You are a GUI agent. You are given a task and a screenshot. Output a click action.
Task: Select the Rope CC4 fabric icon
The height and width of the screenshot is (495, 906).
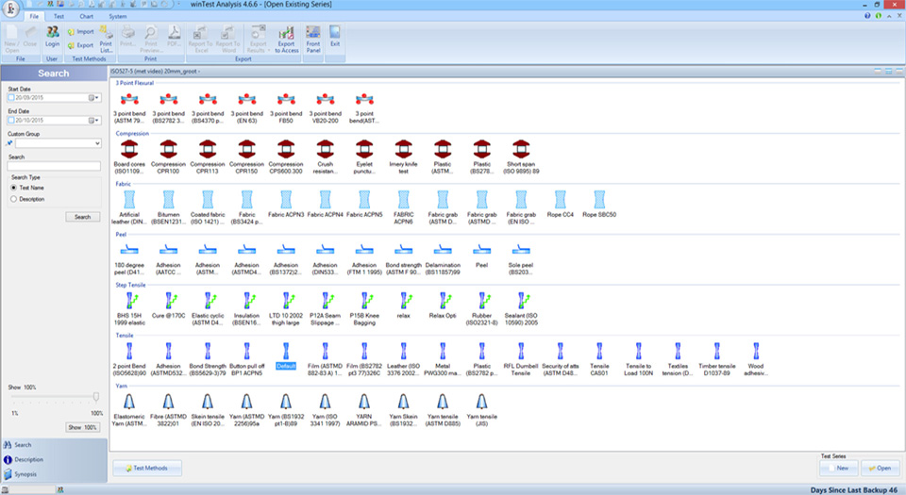coord(561,200)
